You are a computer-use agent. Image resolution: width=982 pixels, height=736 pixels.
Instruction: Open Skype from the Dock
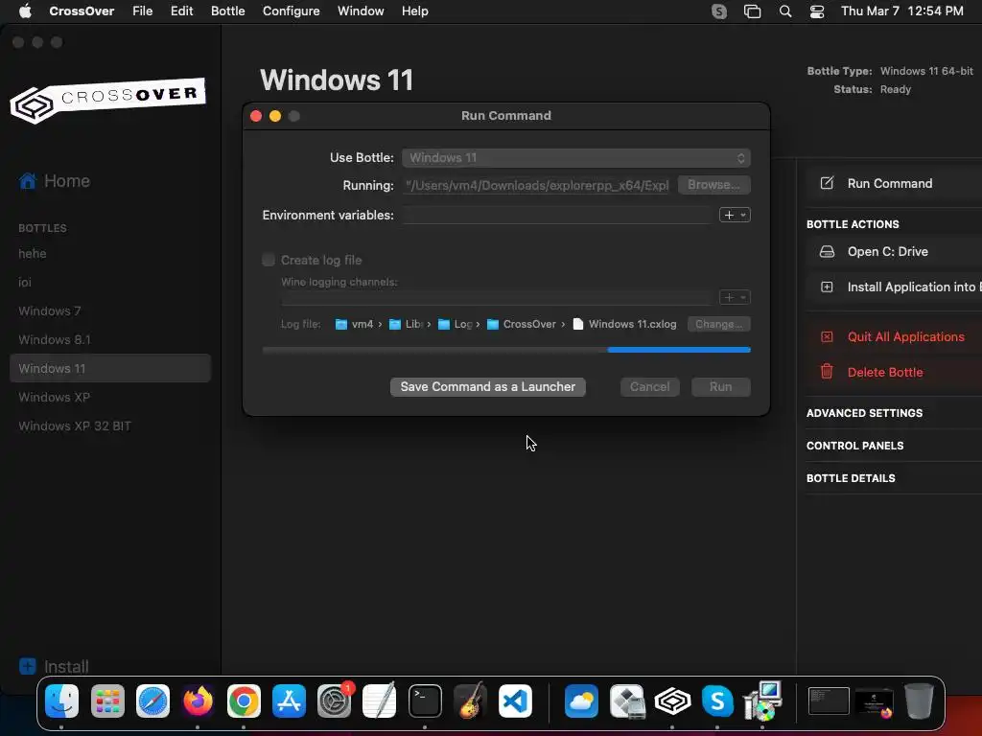coord(717,701)
